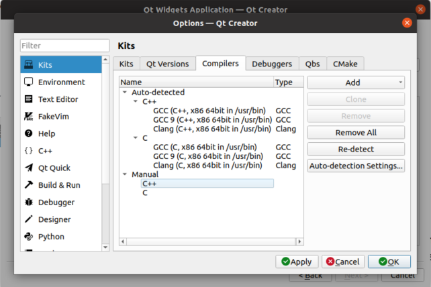Click the Name column header

click(197, 82)
